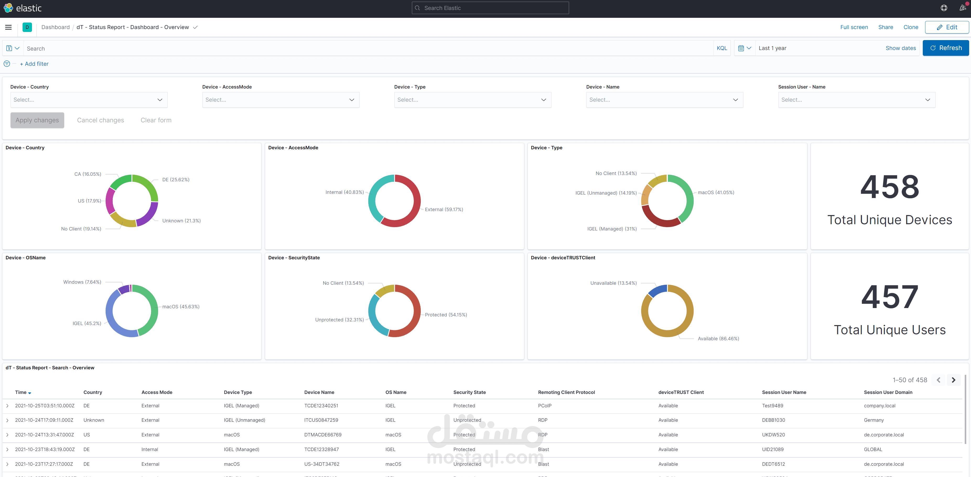Viewport: 971px width, 477px height.
Task: Click the filter options icon
Action: (7, 64)
